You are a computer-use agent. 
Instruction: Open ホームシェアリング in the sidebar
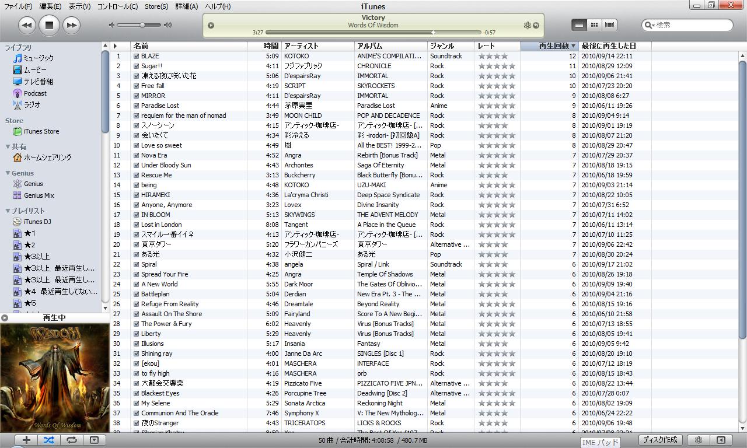click(47, 157)
